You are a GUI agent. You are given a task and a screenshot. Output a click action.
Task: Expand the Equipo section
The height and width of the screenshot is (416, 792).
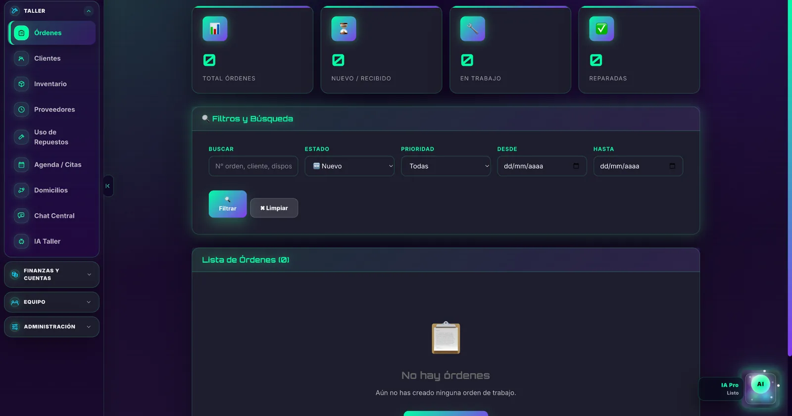coord(51,302)
